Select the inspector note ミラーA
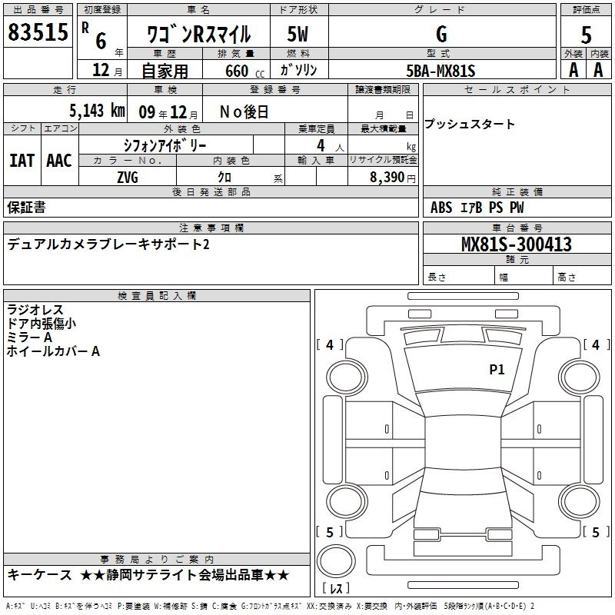 point(29,337)
